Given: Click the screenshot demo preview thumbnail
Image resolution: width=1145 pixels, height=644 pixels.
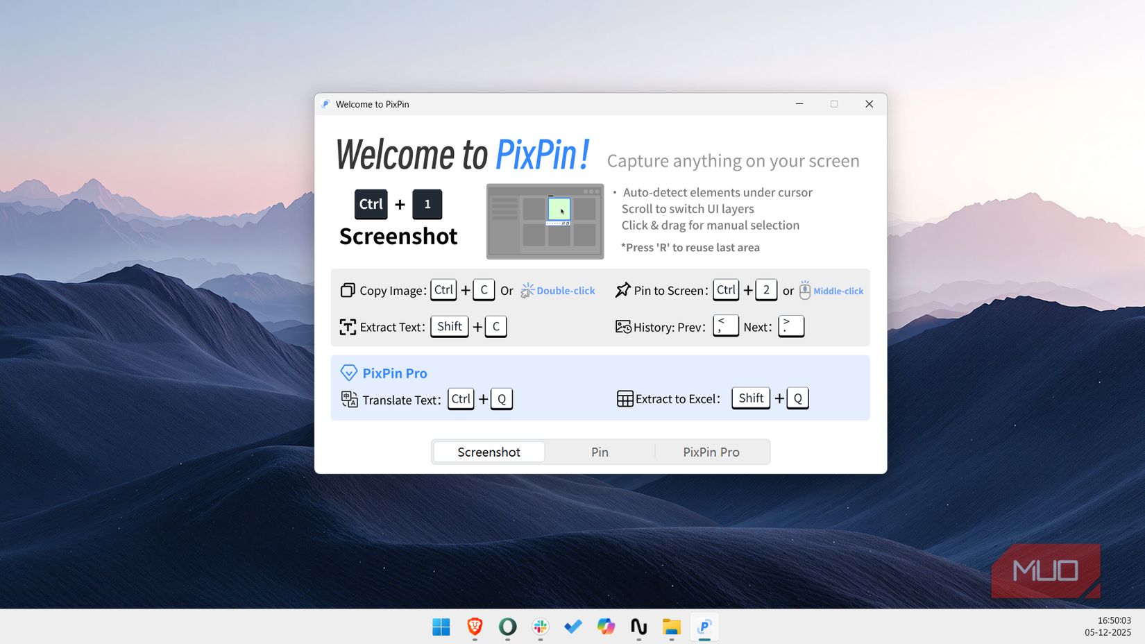Looking at the screenshot, I should tap(545, 221).
